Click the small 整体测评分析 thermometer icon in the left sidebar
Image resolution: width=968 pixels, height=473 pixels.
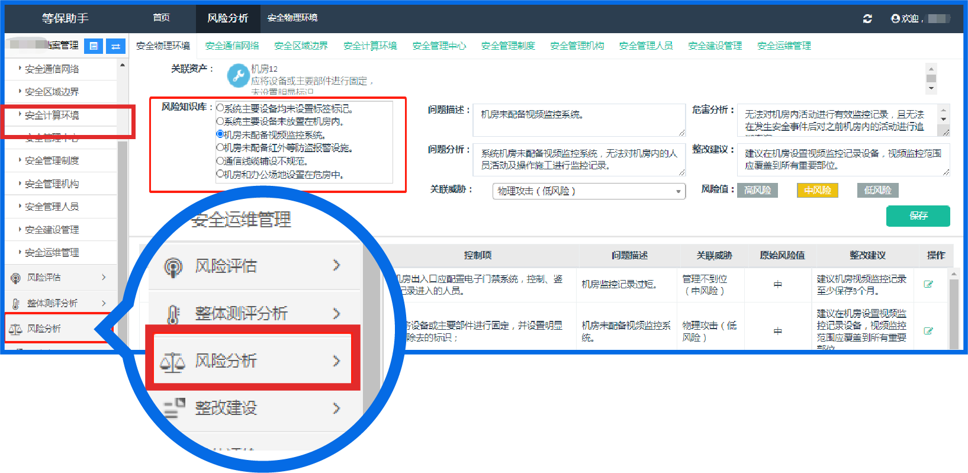16,303
